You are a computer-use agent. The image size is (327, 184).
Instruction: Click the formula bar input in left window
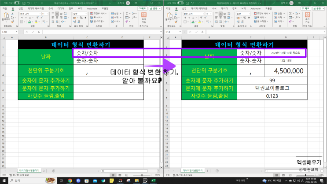(102, 32)
